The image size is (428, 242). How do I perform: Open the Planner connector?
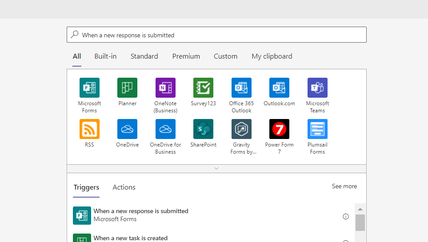[127, 87]
